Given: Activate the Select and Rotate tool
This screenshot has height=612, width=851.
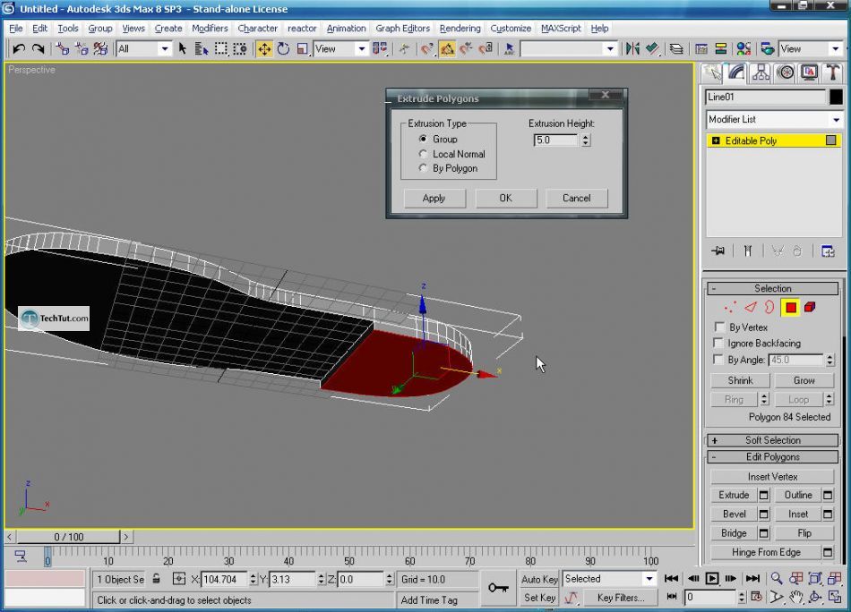Looking at the screenshot, I should pyautogui.click(x=283, y=49).
